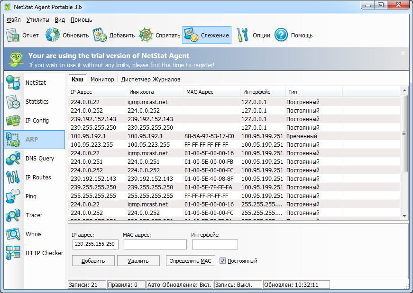
Task: Click the Добавить add icon
Action: click(x=100, y=35)
